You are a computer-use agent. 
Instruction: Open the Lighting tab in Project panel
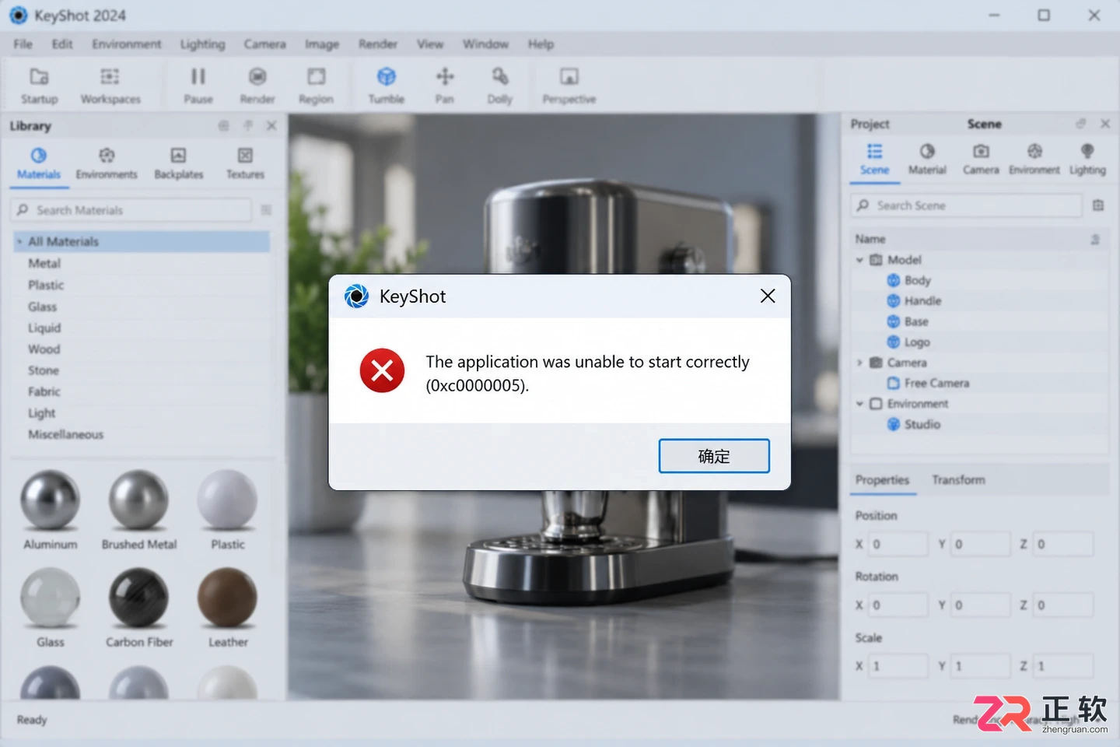tap(1087, 159)
